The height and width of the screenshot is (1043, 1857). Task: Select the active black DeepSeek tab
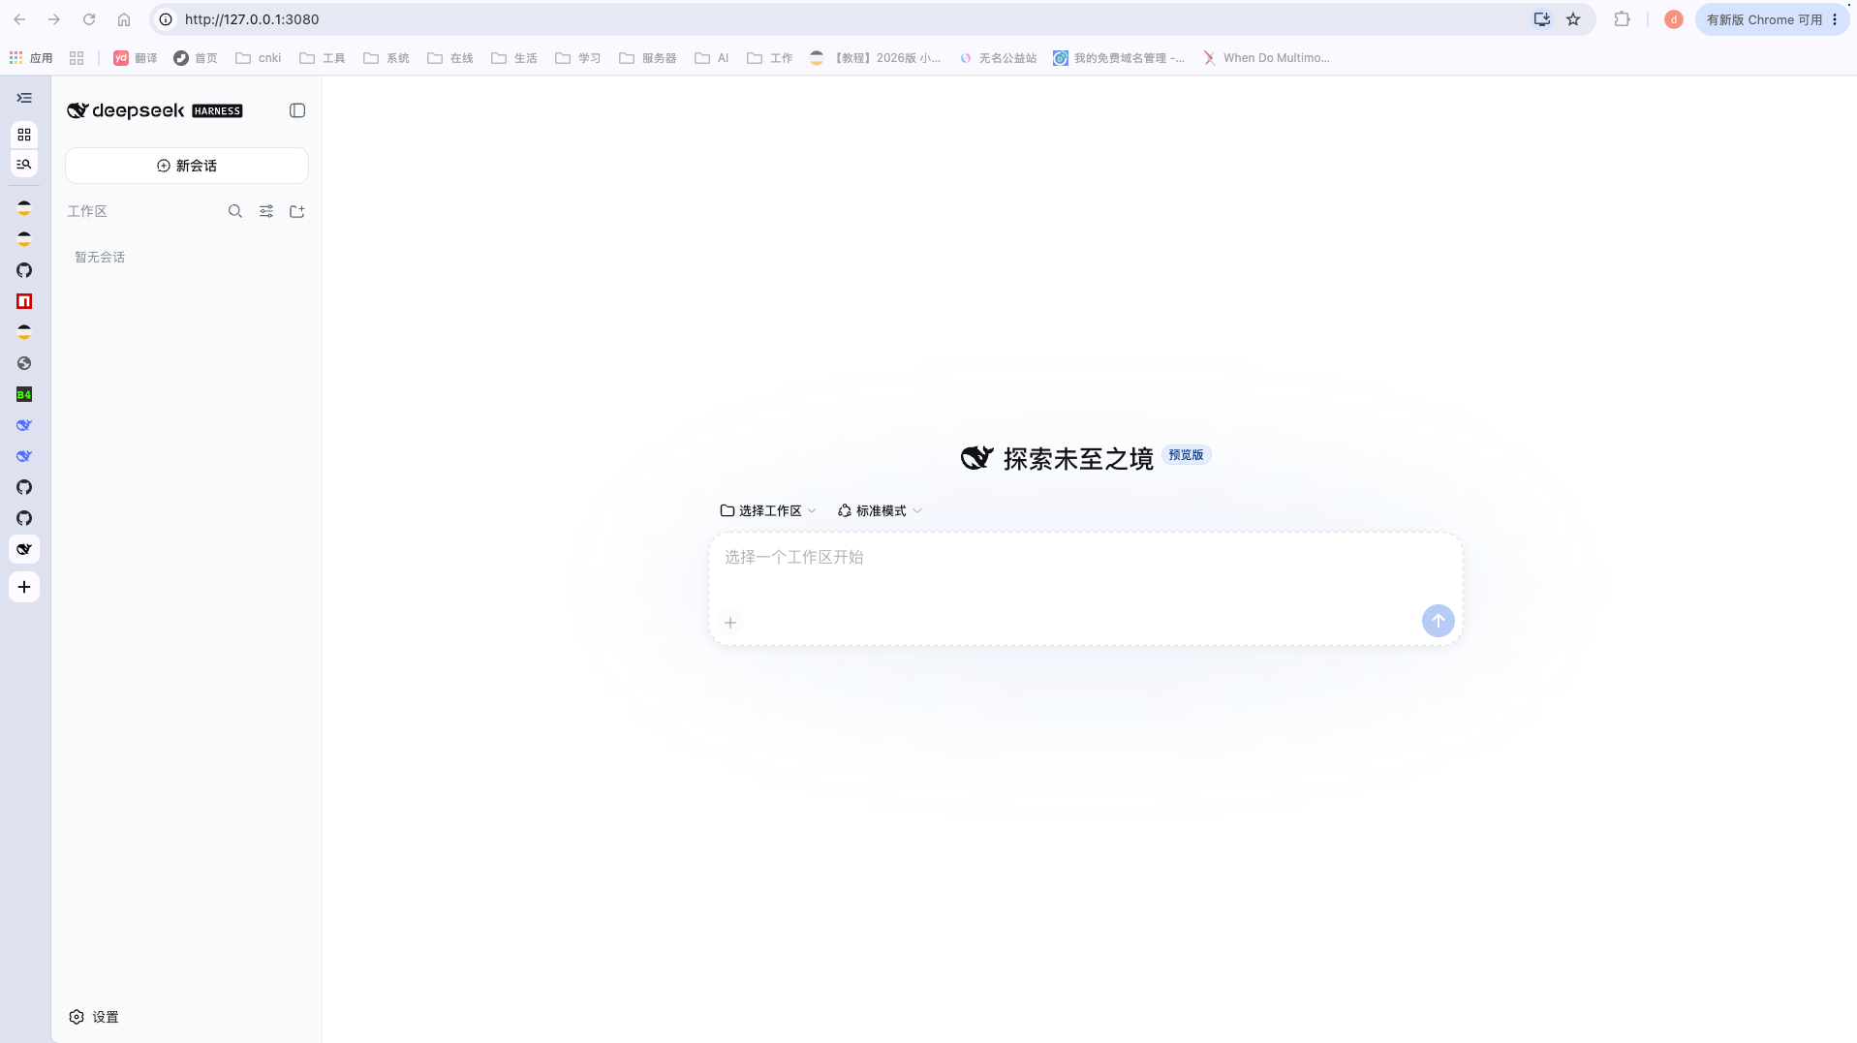coord(24,549)
